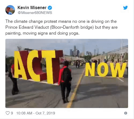Open the 10:08 AM - Oct 7, 2019 timestamp
This screenshot has width=134, height=119.
[x=36, y=113]
